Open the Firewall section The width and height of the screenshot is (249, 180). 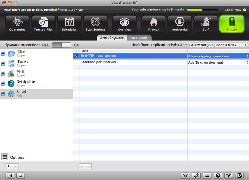coord(153,24)
